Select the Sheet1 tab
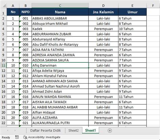This screenshot has width=160, height=140. tap(90, 131)
